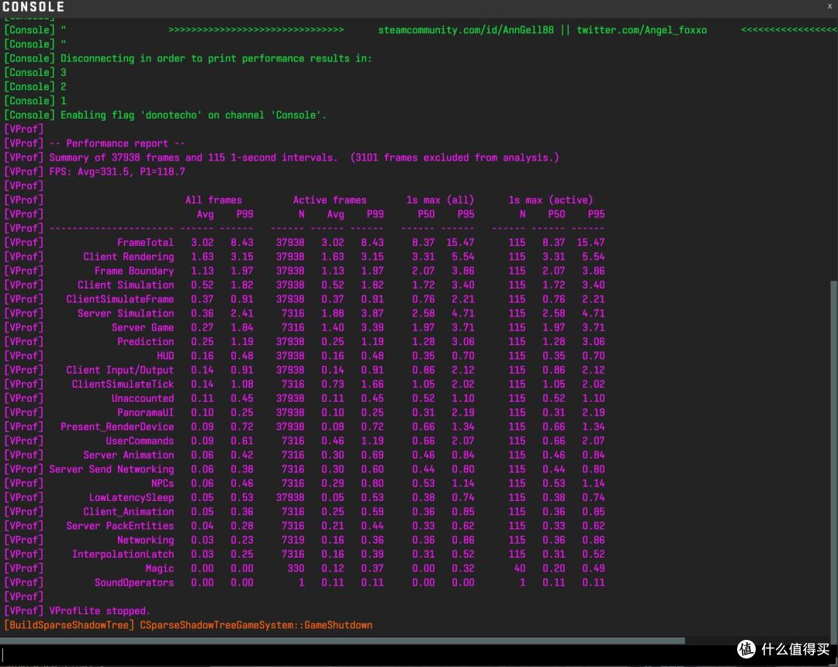Click the UserCommands row label
Viewport: 838px width, 667px height.
click(x=140, y=441)
